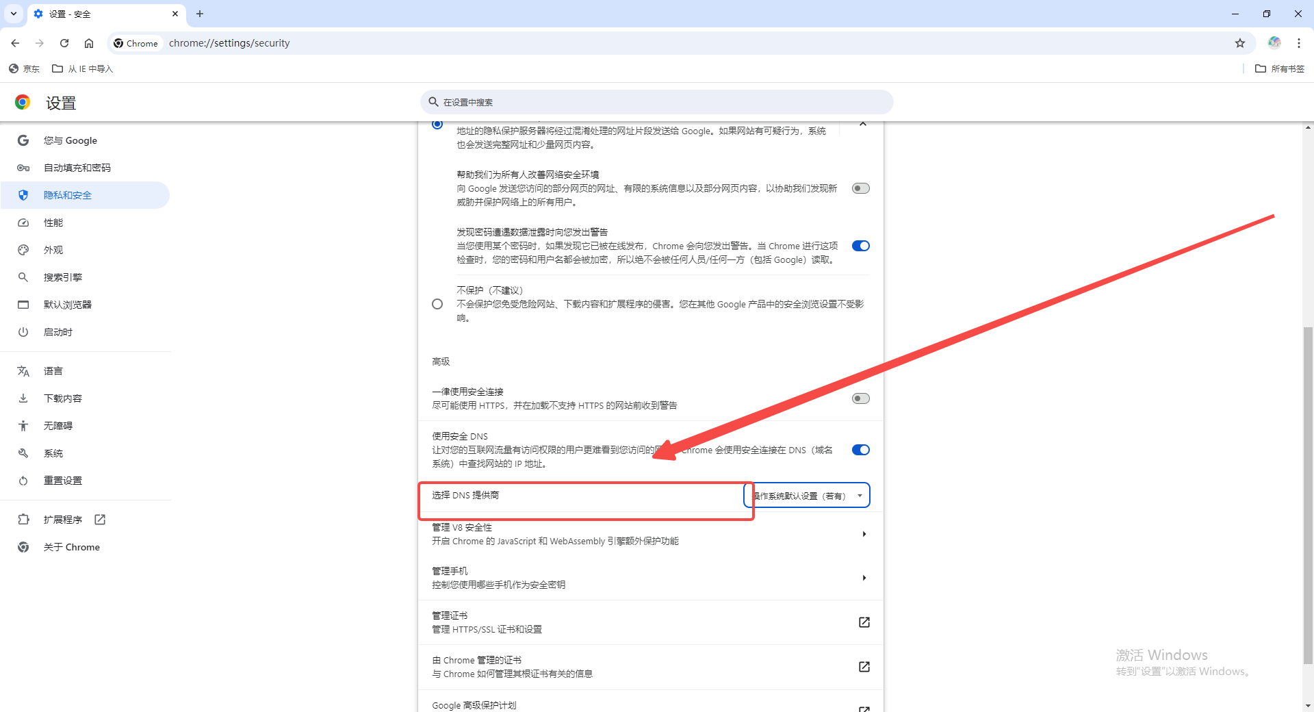The height and width of the screenshot is (712, 1314).
Task: Click the forward navigation arrow
Action: point(40,43)
